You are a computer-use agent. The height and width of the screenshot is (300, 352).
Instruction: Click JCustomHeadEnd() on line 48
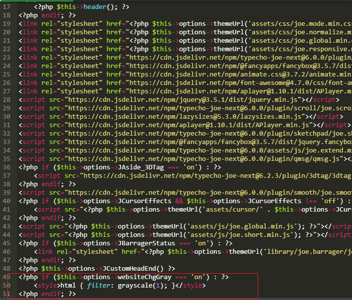[133, 269]
